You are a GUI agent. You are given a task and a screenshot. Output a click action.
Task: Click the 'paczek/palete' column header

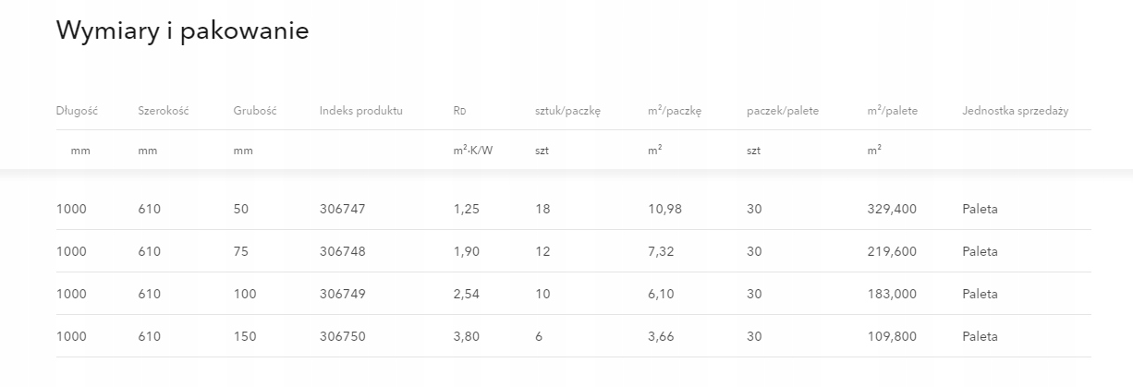pyautogui.click(x=783, y=111)
